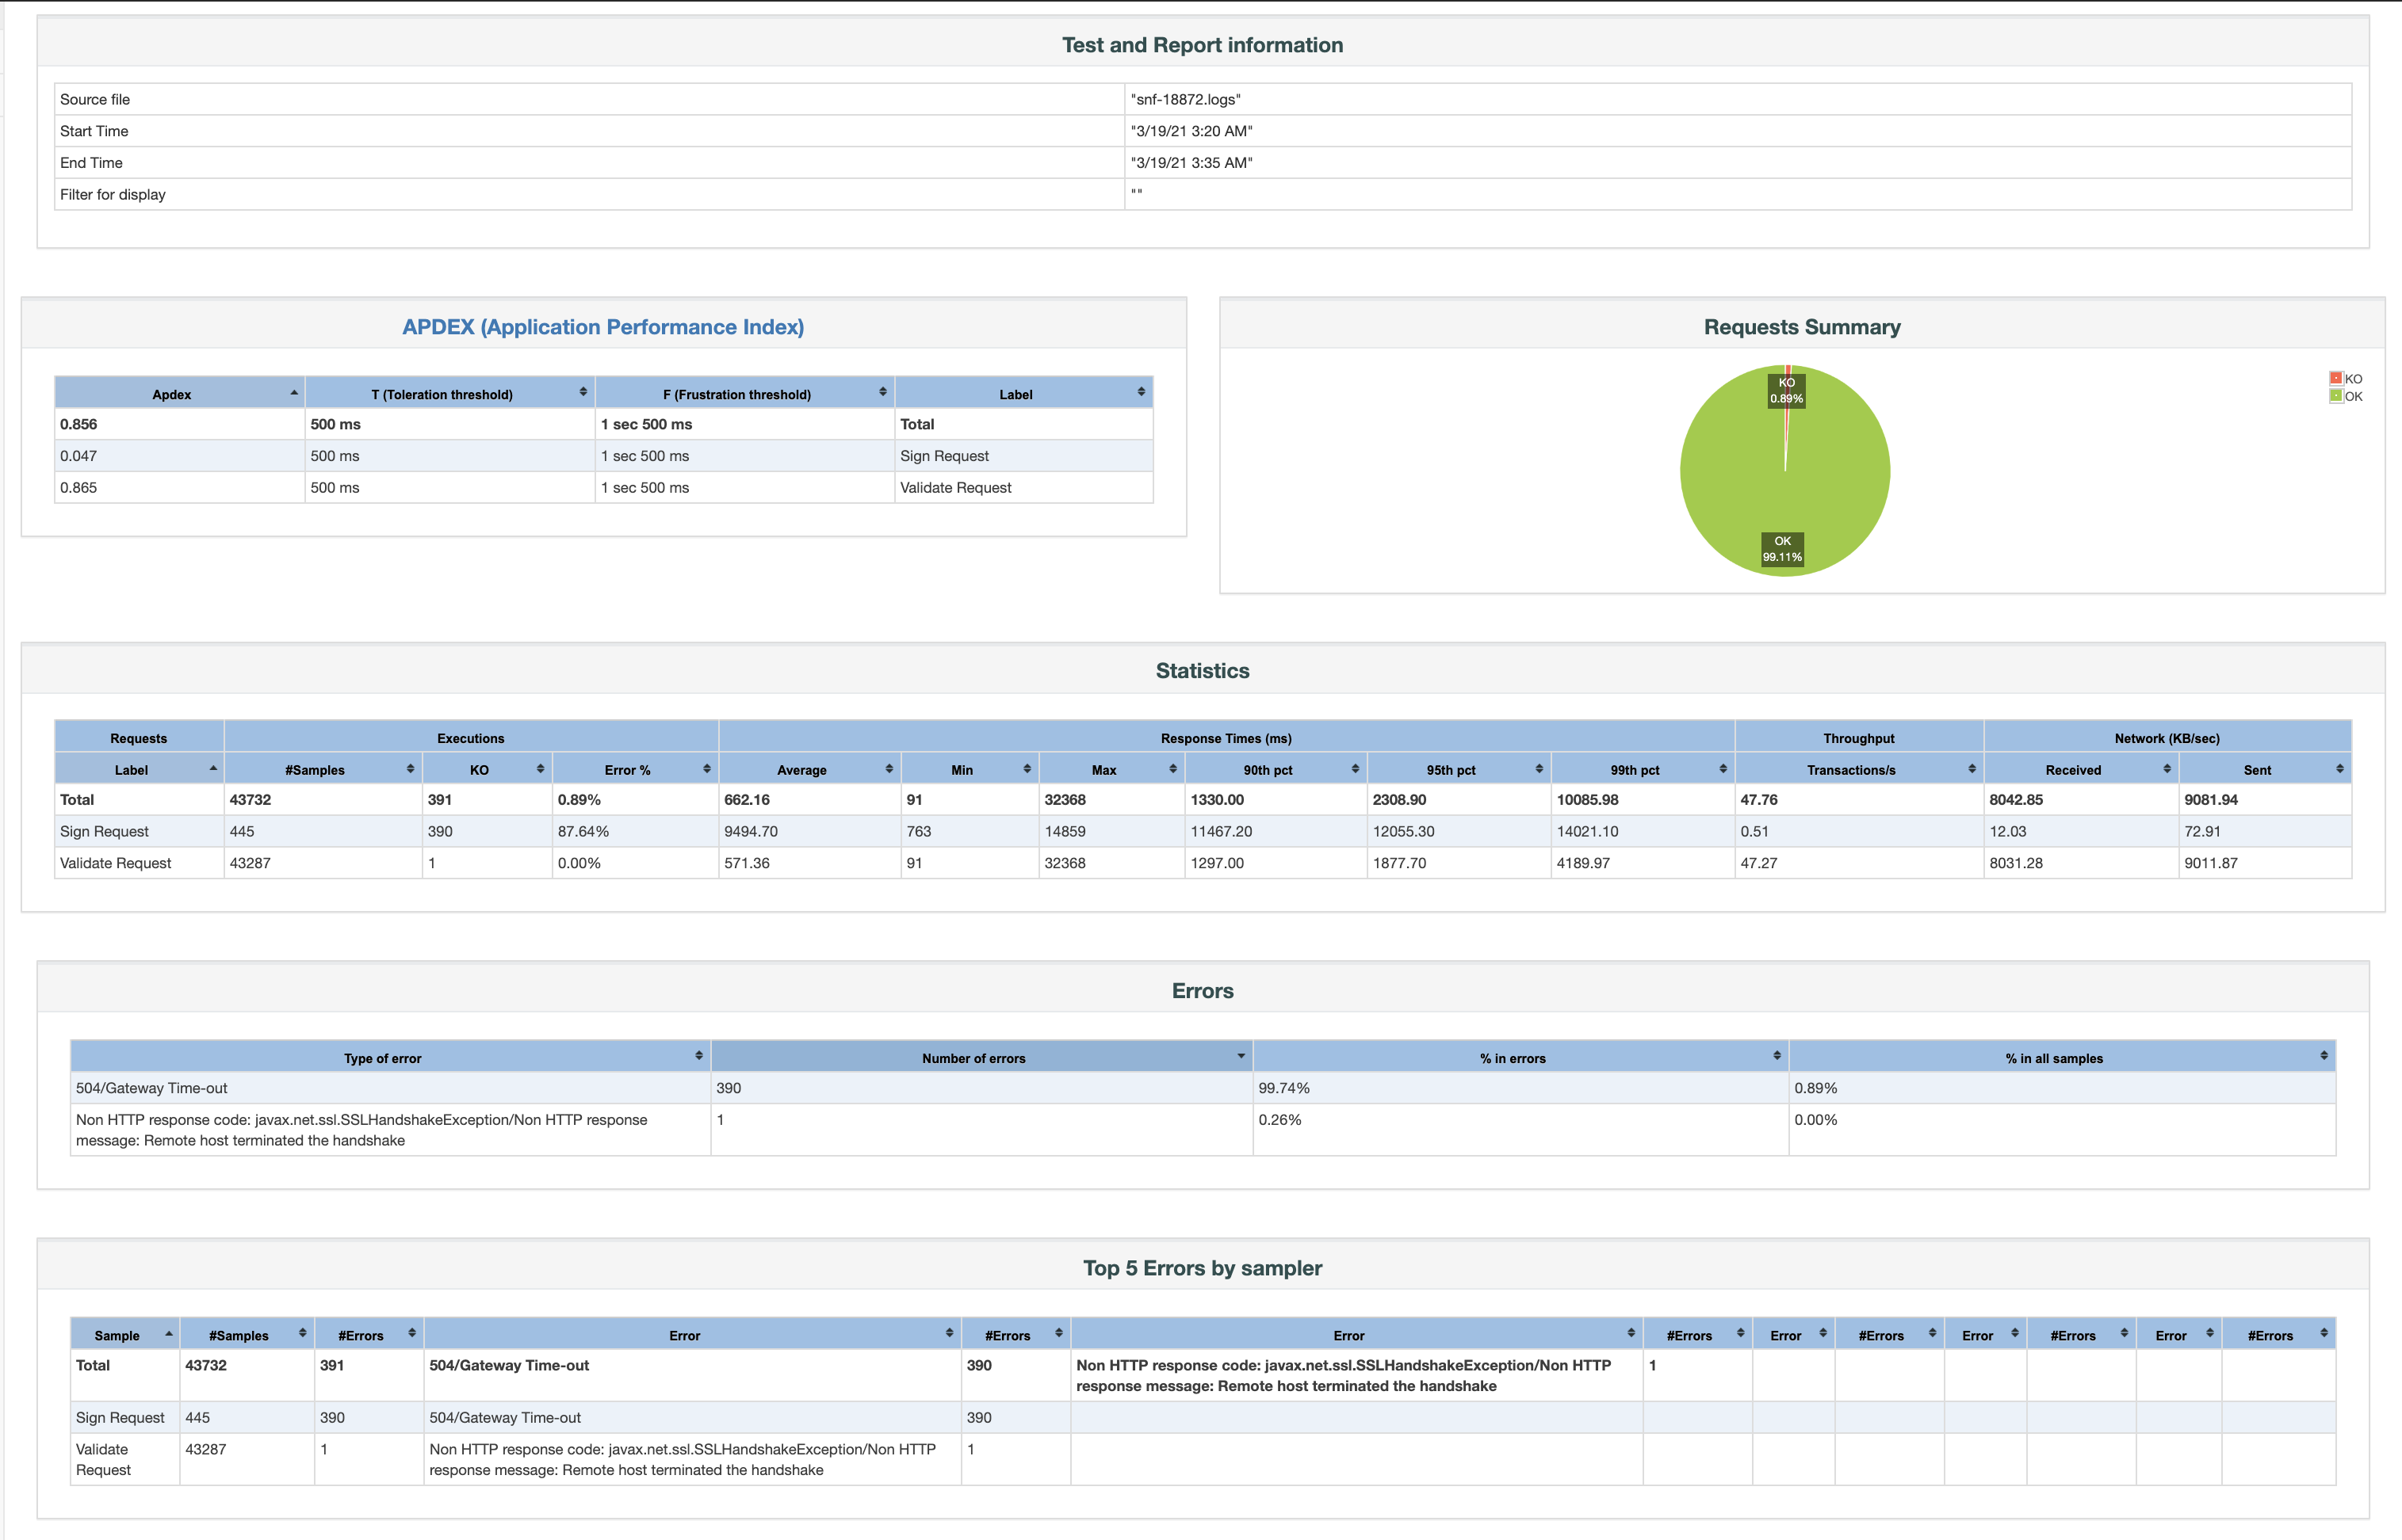Sort APDEX table by the Apdex column arrow
Screen dimensions: 2402x1540
[293, 393]
